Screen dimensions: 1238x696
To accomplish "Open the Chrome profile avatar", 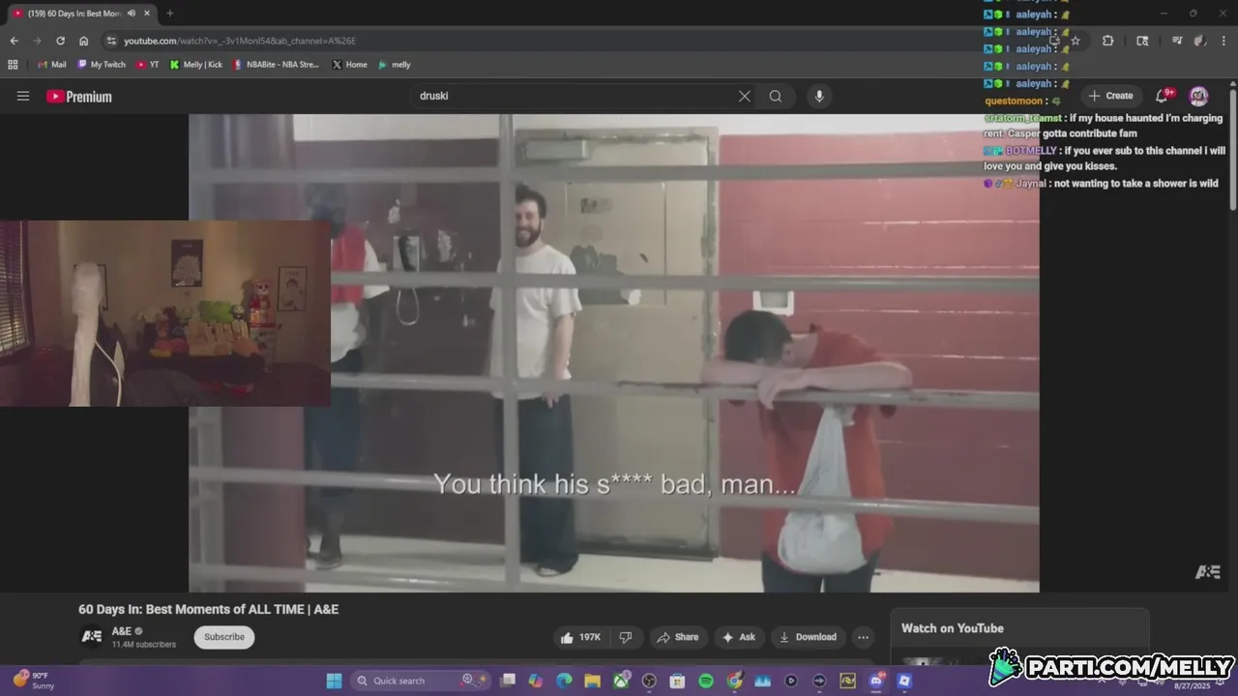I will (1200, 41).
